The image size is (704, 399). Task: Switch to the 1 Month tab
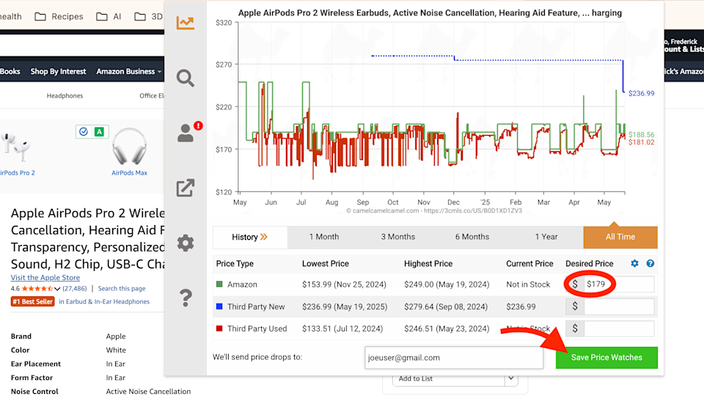[324, 237]
